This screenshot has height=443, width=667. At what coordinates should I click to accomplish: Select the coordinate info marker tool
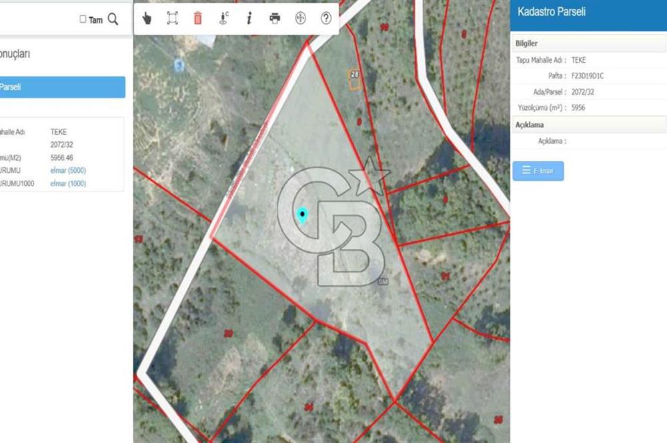223,18
